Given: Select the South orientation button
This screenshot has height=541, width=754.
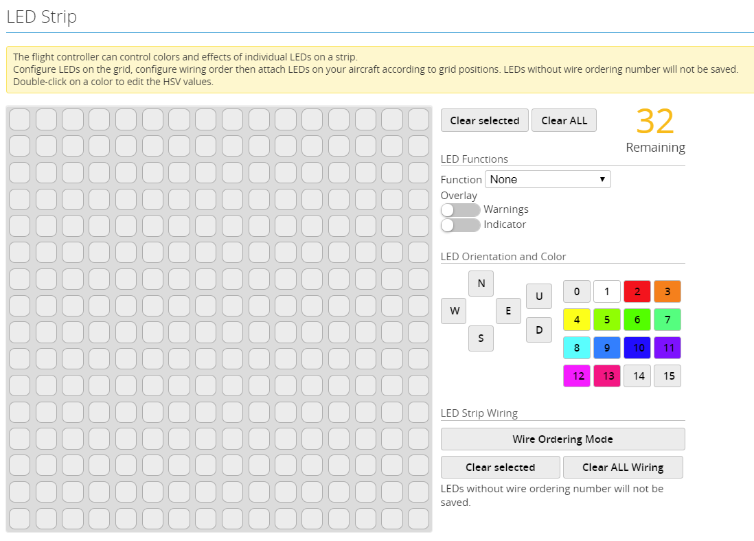Looking at the screenshot, I should click(481, 338).
